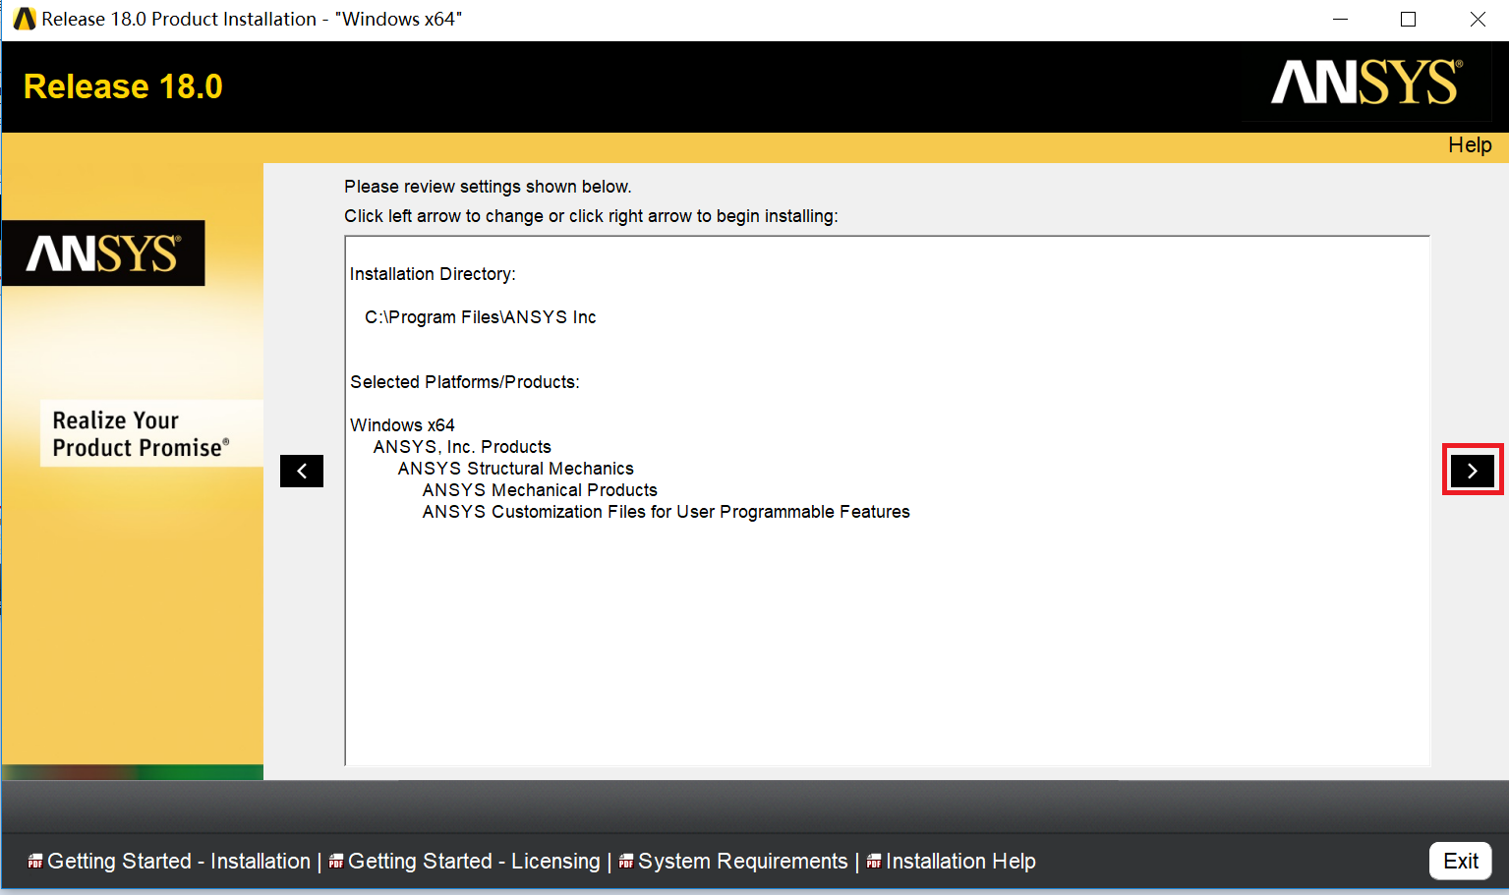
Task: Click the 'Realize Your Product Promise' banner
Action: point(151,433)
